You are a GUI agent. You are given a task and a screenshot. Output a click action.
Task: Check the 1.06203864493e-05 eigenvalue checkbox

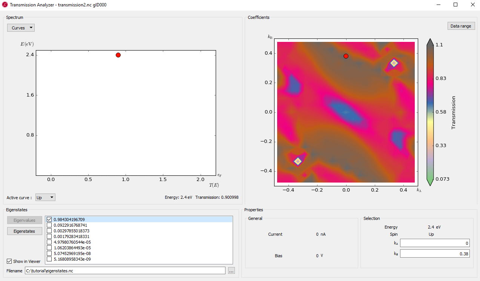(49, 247)
